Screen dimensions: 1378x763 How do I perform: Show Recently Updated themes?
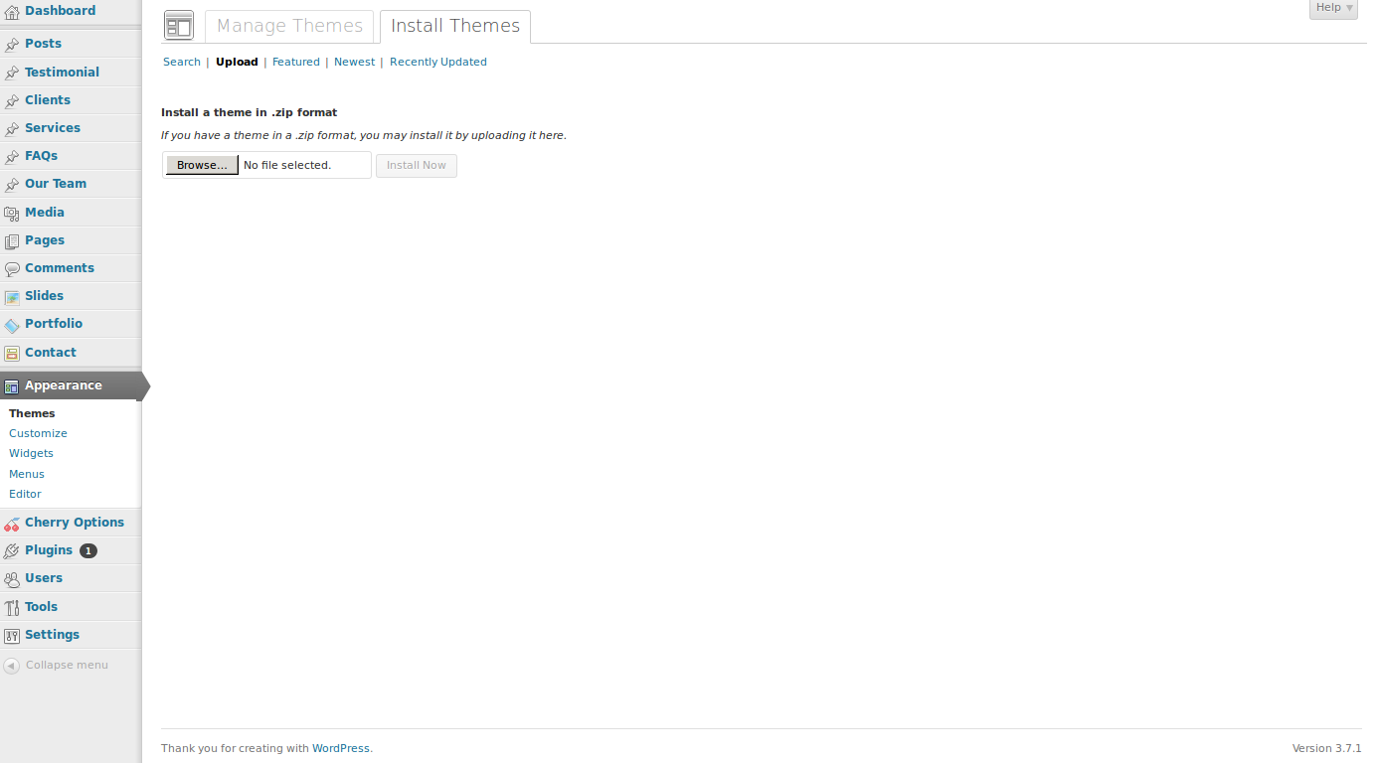tap(438, 62)
